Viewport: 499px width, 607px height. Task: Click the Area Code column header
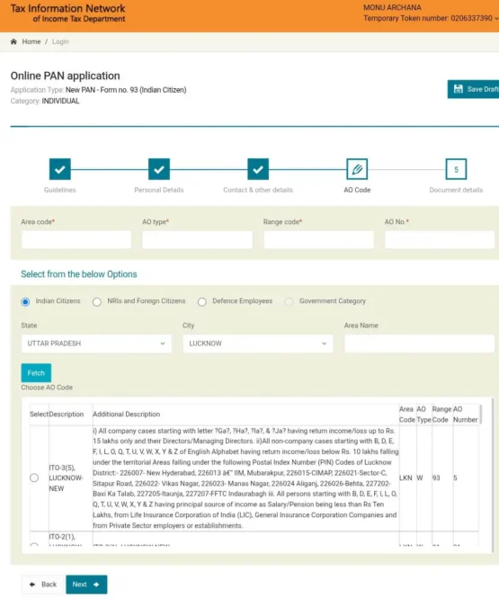click(407, 415)
